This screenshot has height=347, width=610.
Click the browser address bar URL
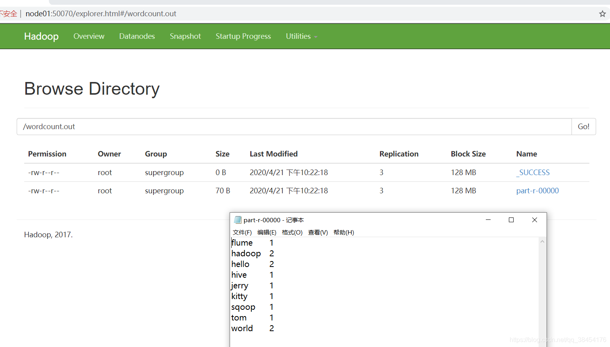tap(101, 14)
